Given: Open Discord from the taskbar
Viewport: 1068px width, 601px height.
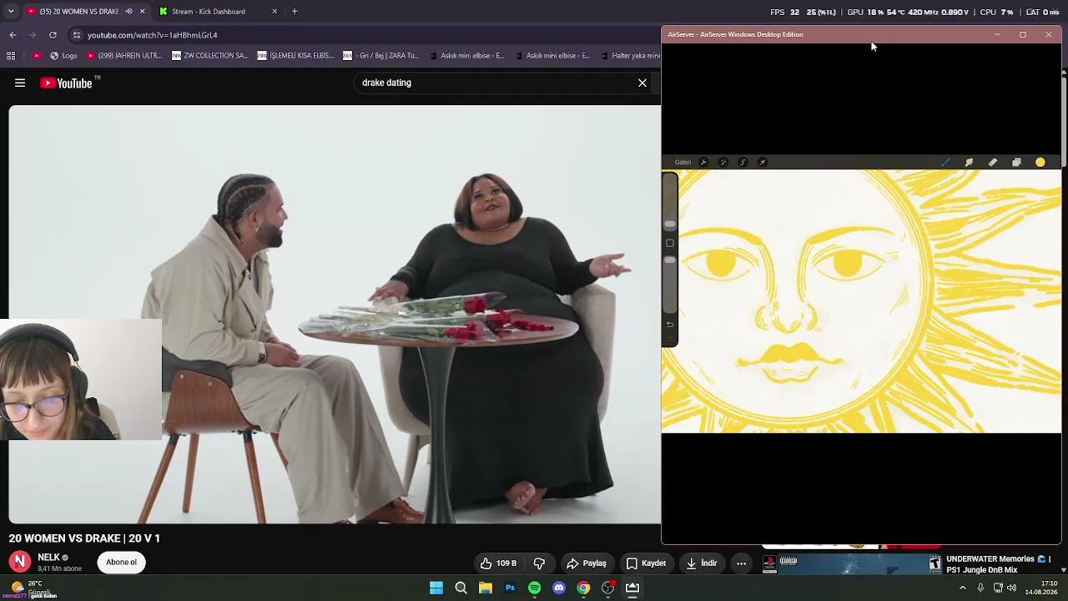Looking at the screenshot, I should (x=559, y=588).
